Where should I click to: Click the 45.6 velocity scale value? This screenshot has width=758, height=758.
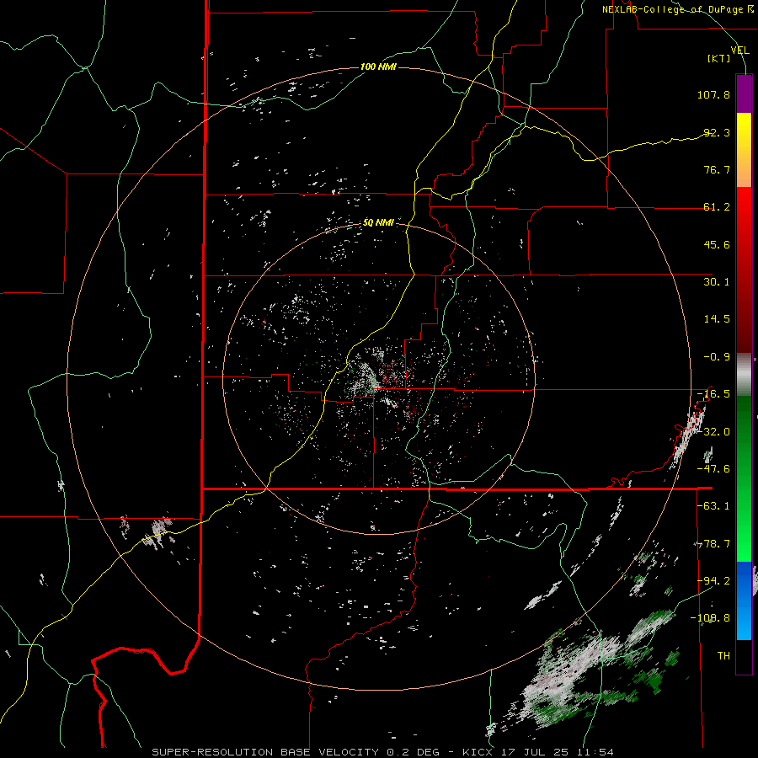[x=717, y=244]
